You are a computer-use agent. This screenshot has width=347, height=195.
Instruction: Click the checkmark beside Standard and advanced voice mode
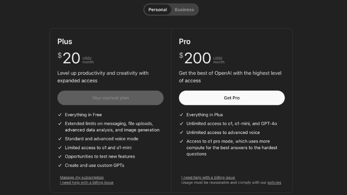pos(60,139)
